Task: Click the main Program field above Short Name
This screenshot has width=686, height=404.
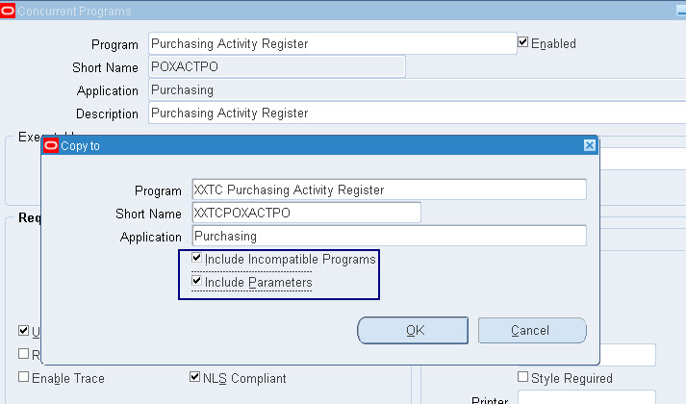Action: [332, 43]
